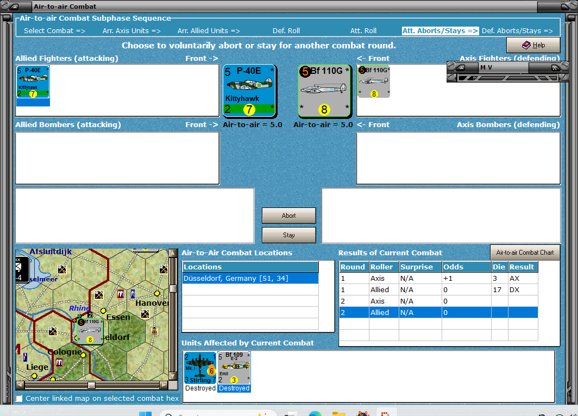Open File Explorer from the taskbar
Screen dimensions: 578x416
point(338,413)
